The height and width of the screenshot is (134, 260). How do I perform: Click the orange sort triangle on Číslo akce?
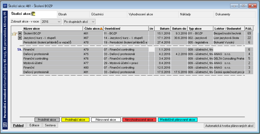tap(101, 28)
